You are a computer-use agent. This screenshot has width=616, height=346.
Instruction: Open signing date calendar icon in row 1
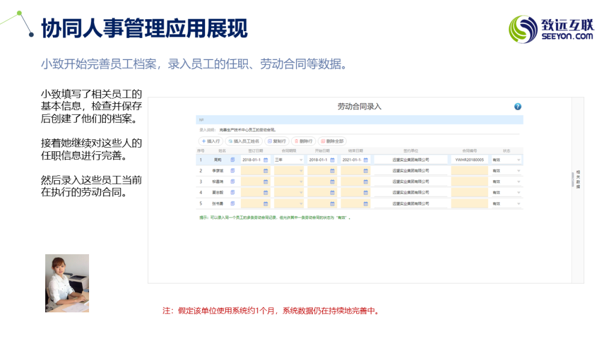[x=266, y=160]
